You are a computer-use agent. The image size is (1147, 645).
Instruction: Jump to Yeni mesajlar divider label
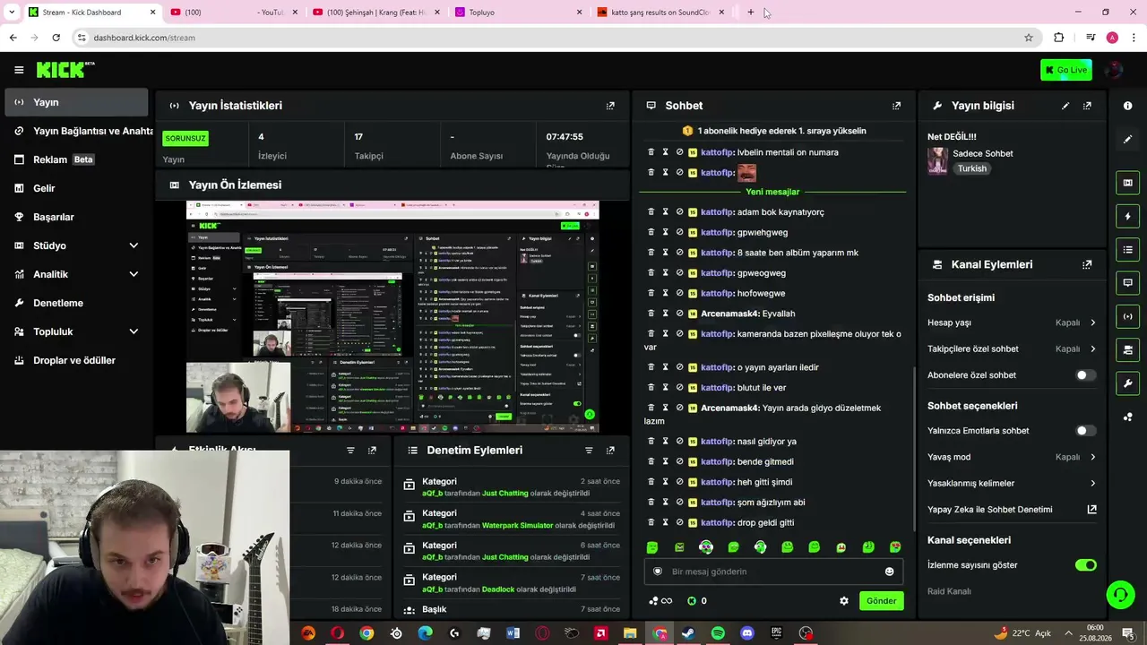772,192
